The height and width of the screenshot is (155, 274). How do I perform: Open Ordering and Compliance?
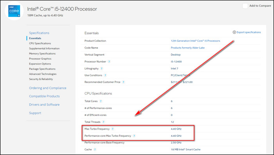48,88
